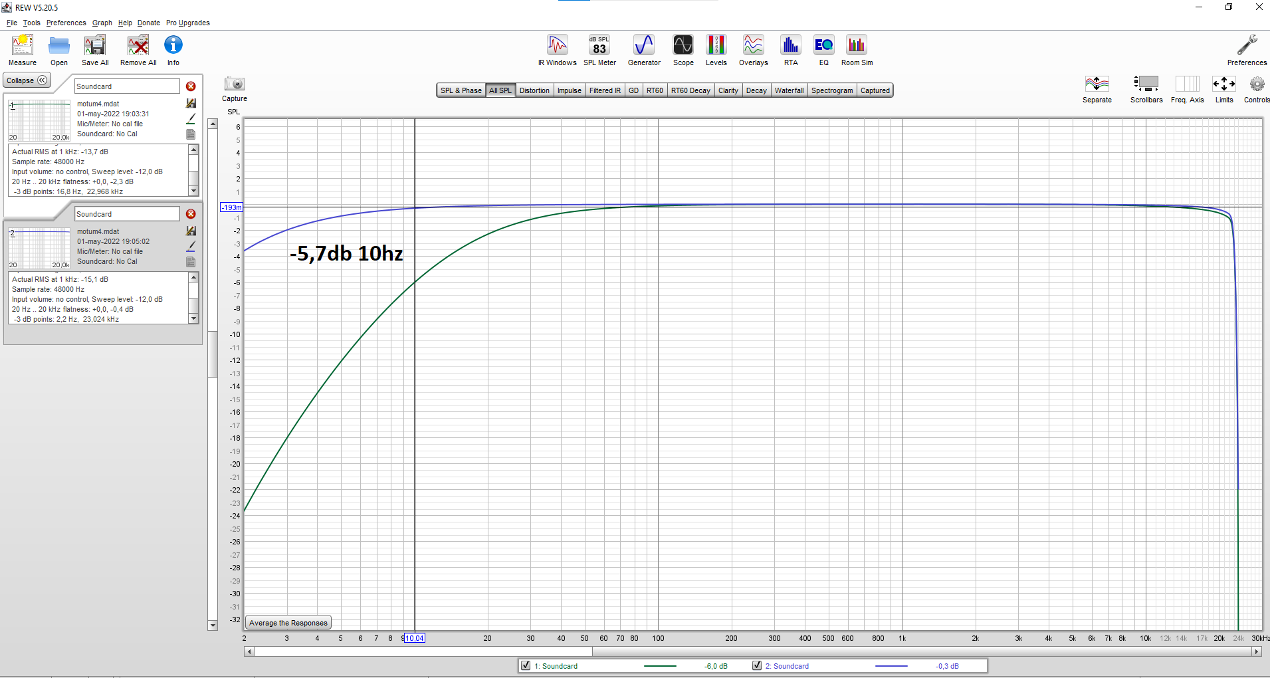Open the Help menu
The image size is (1270, 678).
coord(125,23)
